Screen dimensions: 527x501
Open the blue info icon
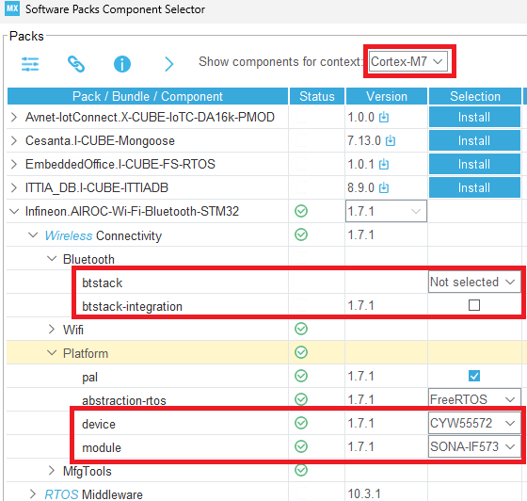[x=122, y=64]
